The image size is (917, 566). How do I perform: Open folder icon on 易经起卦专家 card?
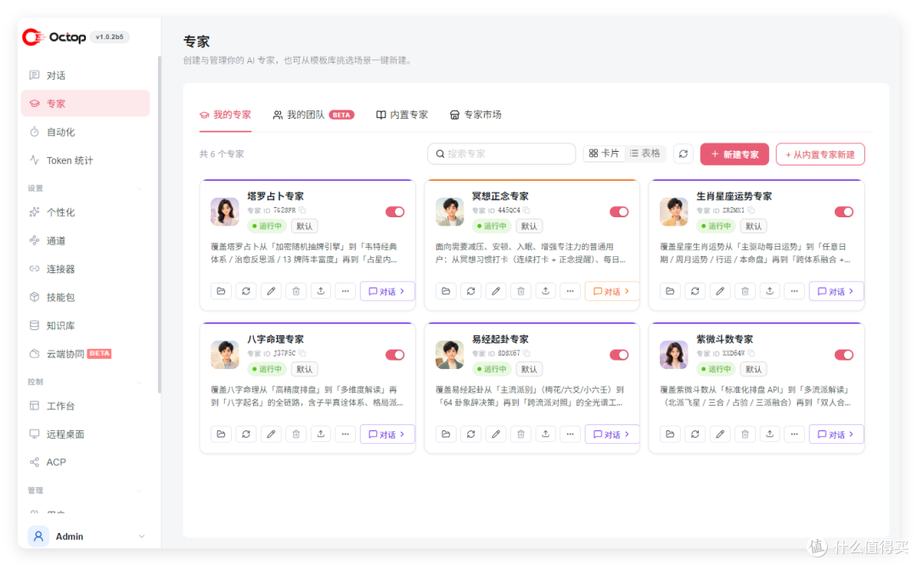tap(446, 434)
